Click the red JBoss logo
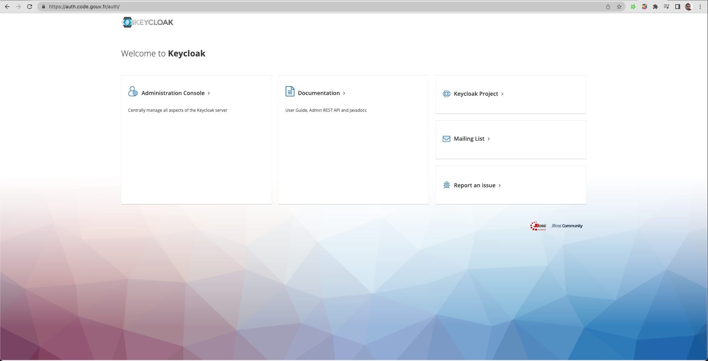The image size is (708, 361). [x=538, y=226]
